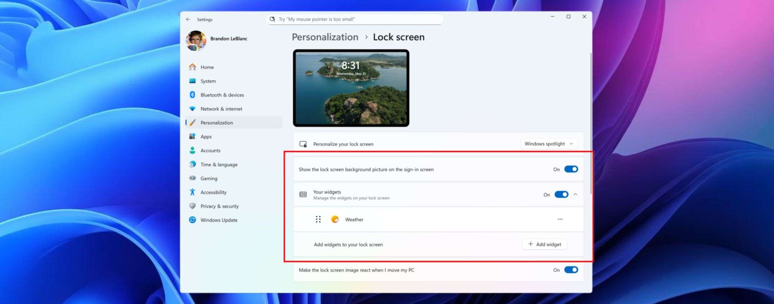Image resolution: width=774 pixels, height=304 pixels.
Task: Go to Bluetooth & devices
Action: click(x=234, y=95)
